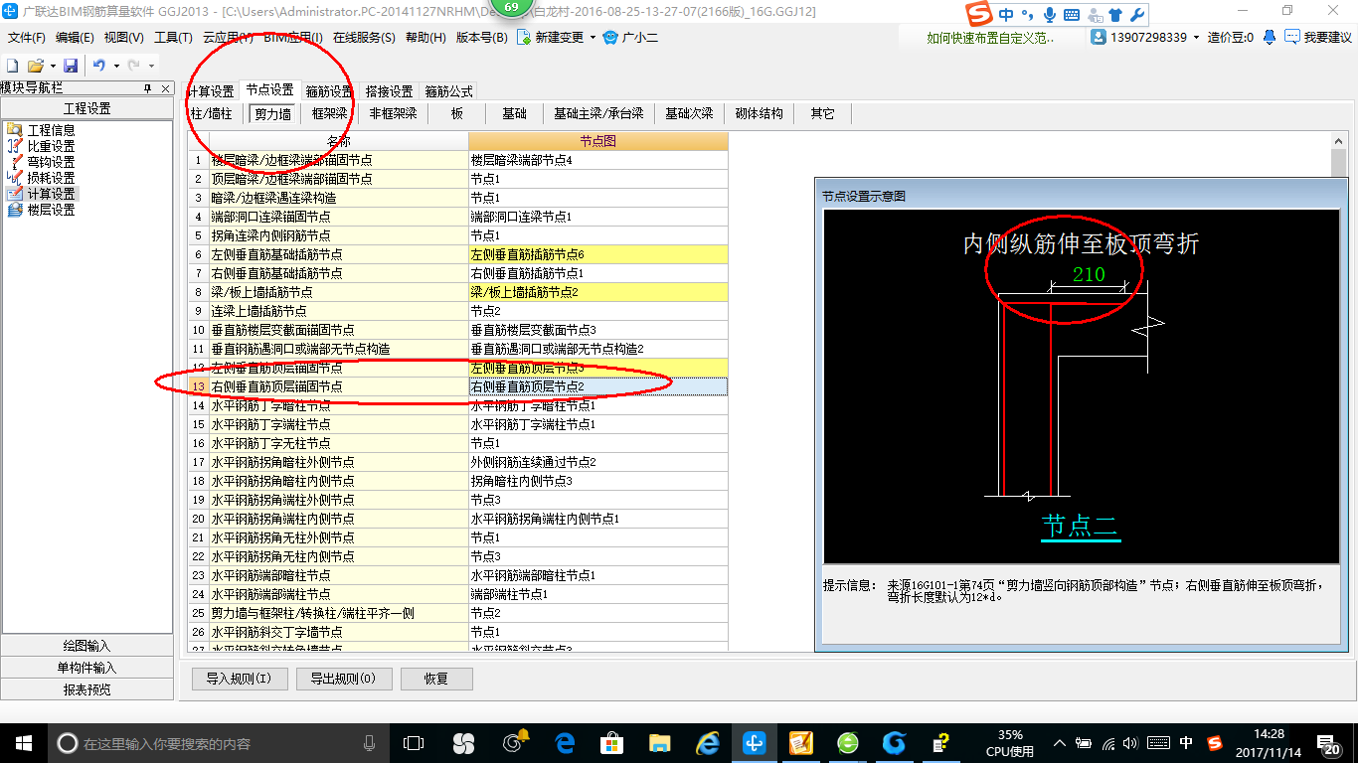The width and height of the screenshot is (1358, 763).
Task: Open File Explorer from taskbar
Action: click(x=659, y=742)
